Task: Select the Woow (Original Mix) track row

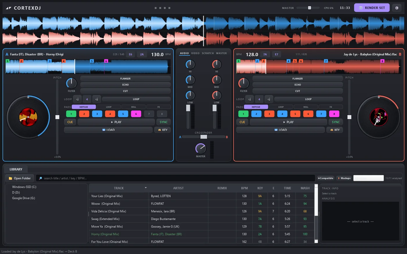Action: coord(201,204)
